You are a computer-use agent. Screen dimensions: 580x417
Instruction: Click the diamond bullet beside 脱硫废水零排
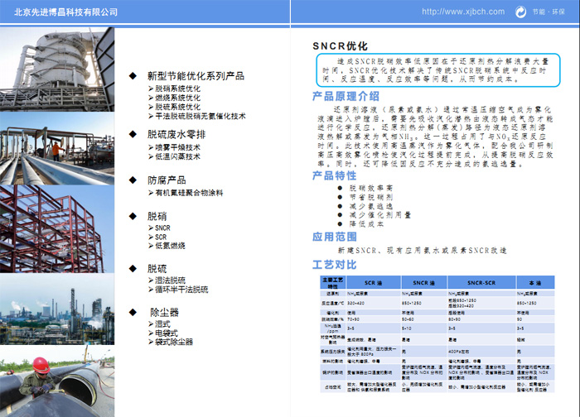132,132
